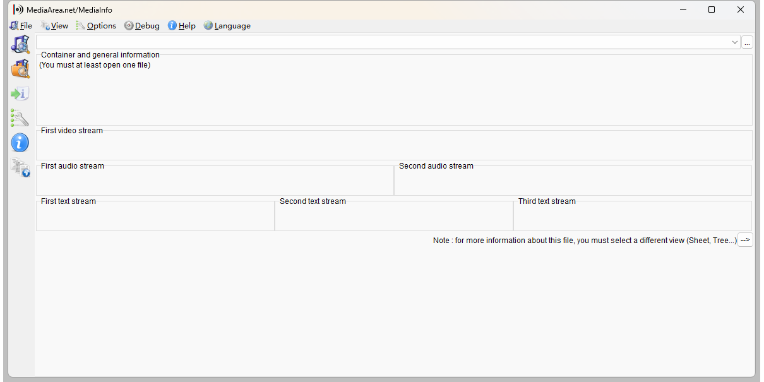The width and height of the screenshot is (764, 382).
Task: Click 'Second text stream' label
Action: pyautogui.click(x=313, y=201)
